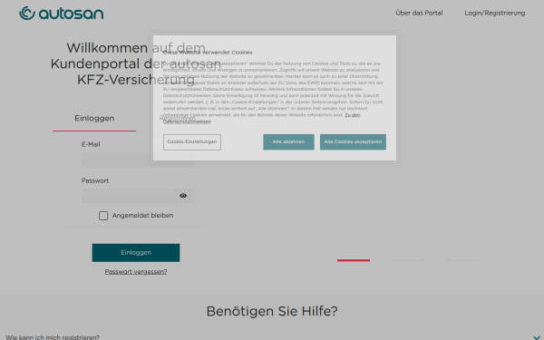Show password with the eye icon
This screenshot has width=544, height=340.
click(x=183, y=196)
